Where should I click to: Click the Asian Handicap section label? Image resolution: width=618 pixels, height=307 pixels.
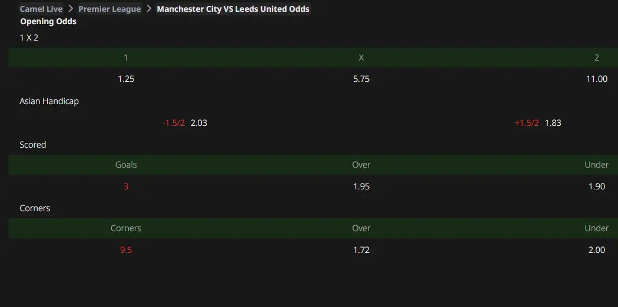[x=49, y=101]
